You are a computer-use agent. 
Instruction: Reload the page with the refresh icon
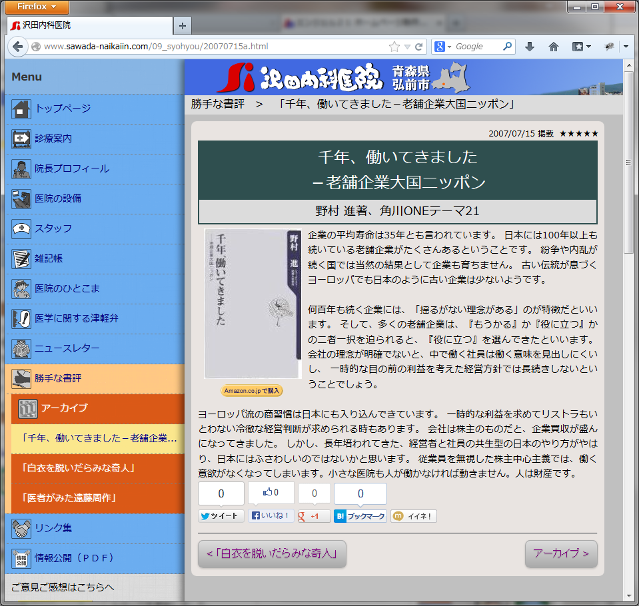coord(419,47)
